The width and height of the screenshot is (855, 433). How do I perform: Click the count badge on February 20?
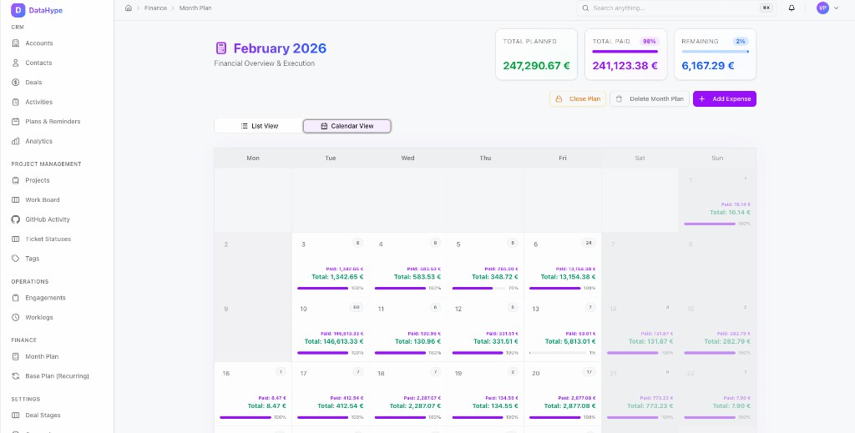tap(589, 372)
